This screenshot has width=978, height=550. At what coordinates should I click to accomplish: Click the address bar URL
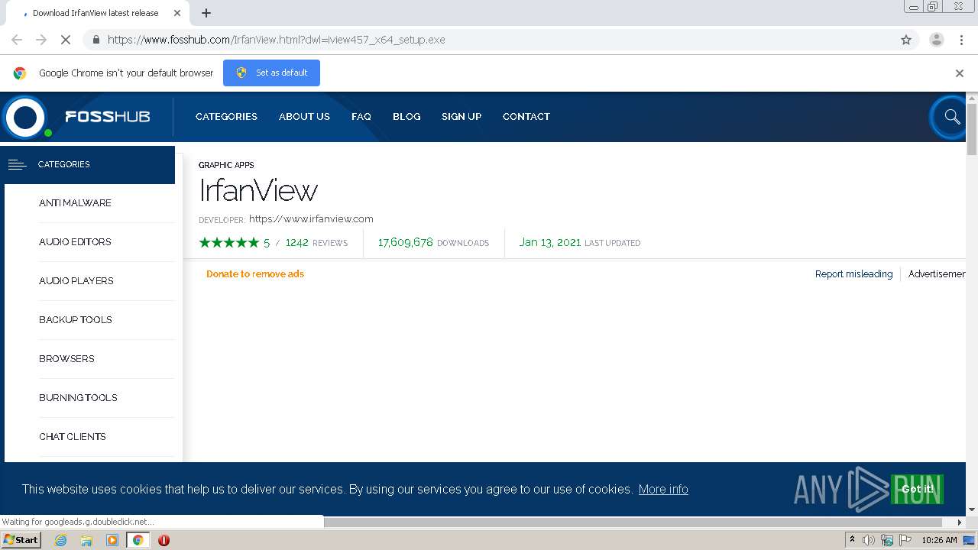pos(276,40)
